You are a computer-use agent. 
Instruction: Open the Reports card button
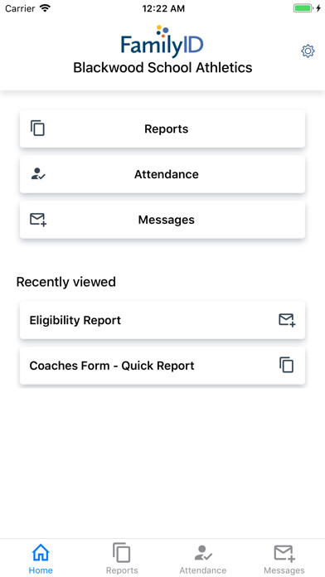162,128
